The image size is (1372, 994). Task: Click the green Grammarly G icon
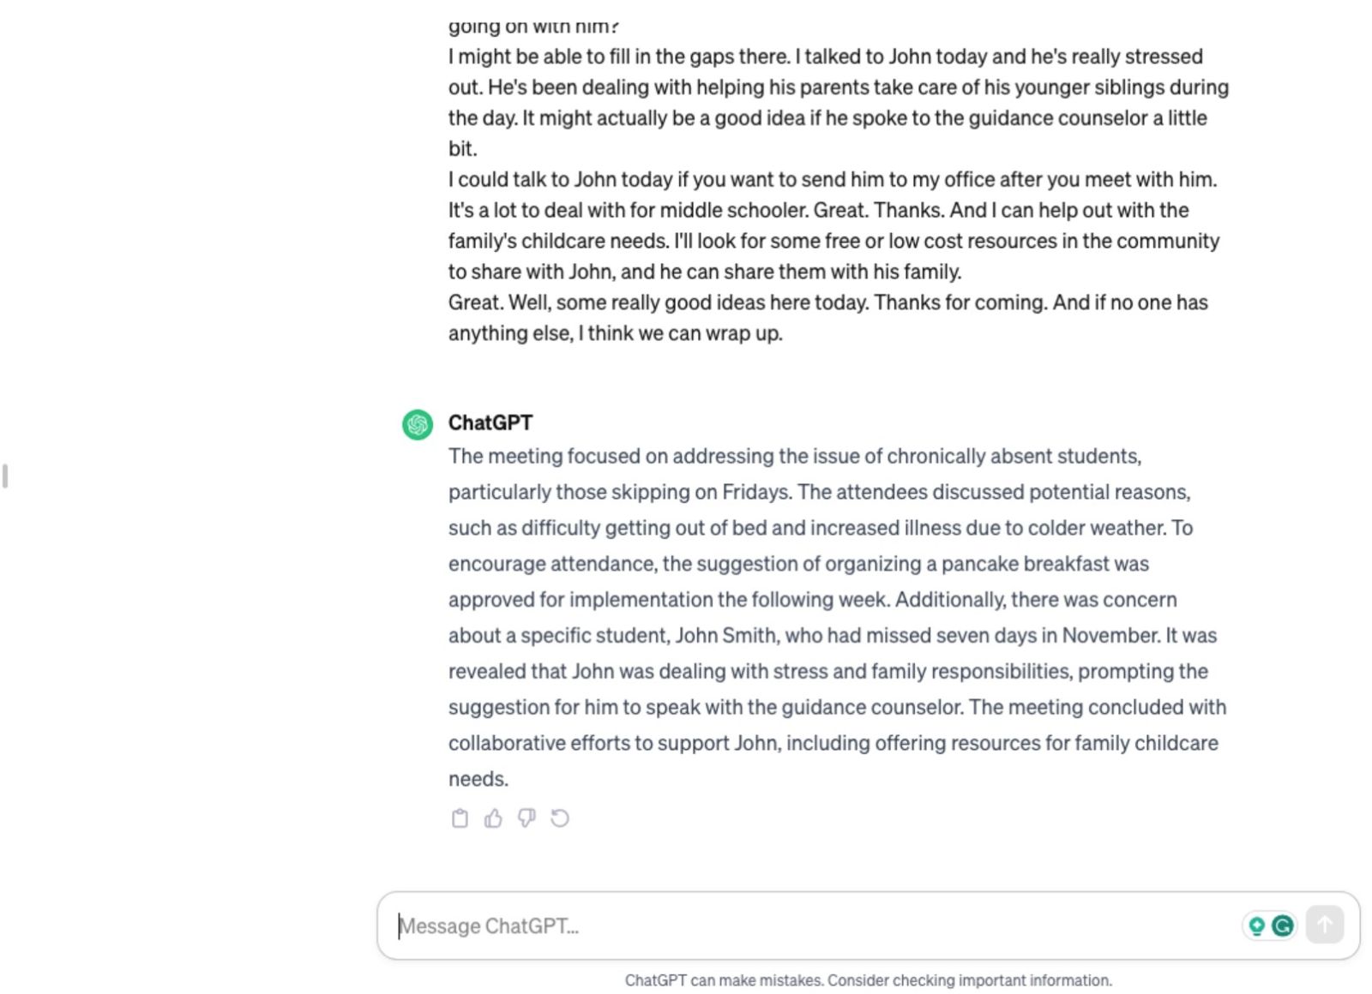[x=1283, y=925]
